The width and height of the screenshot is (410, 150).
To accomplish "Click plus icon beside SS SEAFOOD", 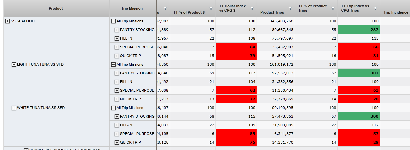I will point(8,21).
